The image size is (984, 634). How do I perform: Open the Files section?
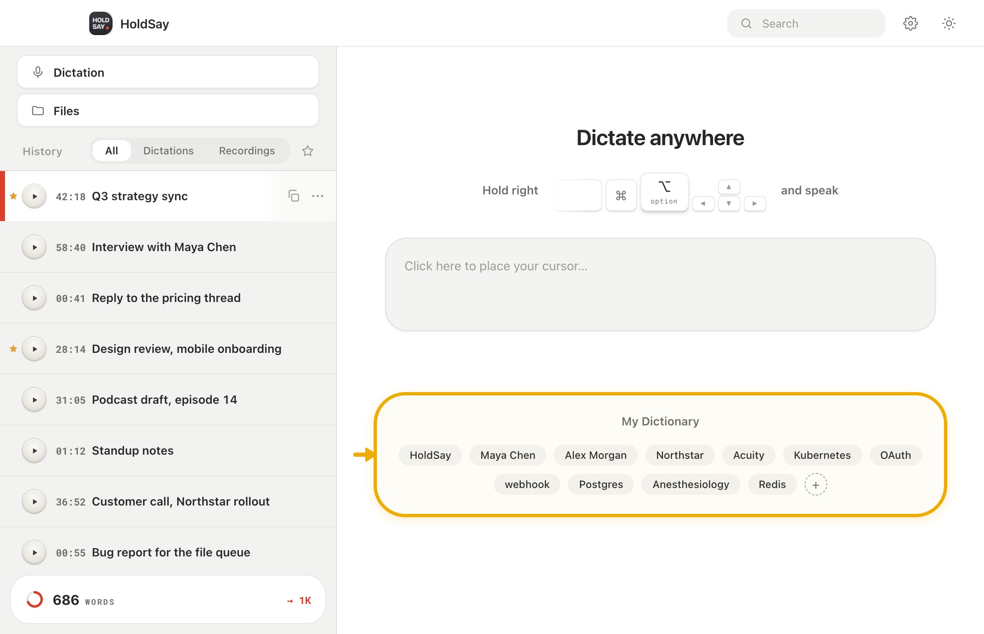click(168, 111)
